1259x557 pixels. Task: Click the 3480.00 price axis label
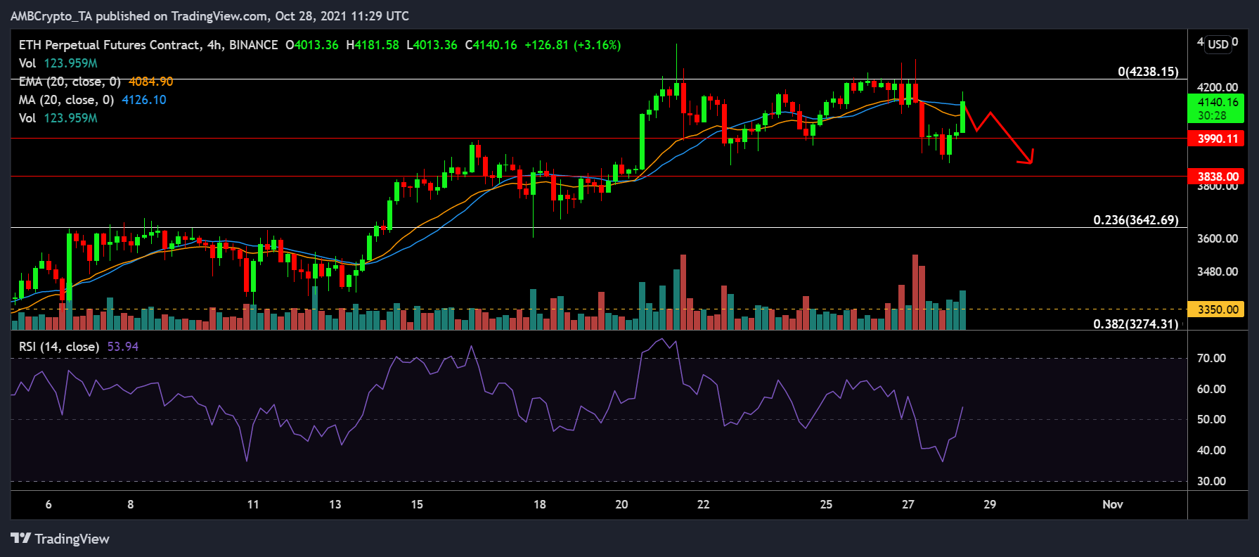click(x=1218, y=271)
